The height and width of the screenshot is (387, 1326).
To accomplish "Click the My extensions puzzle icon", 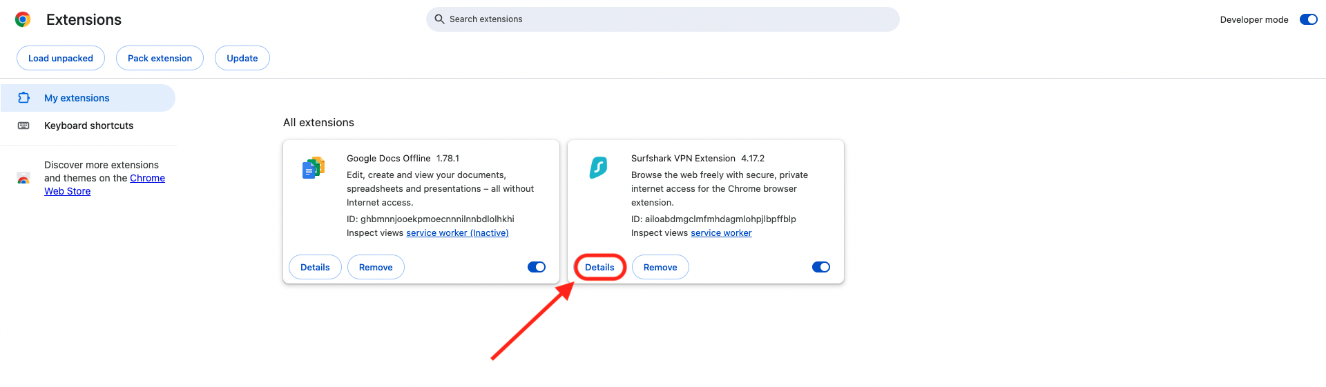I will (23, 98).
